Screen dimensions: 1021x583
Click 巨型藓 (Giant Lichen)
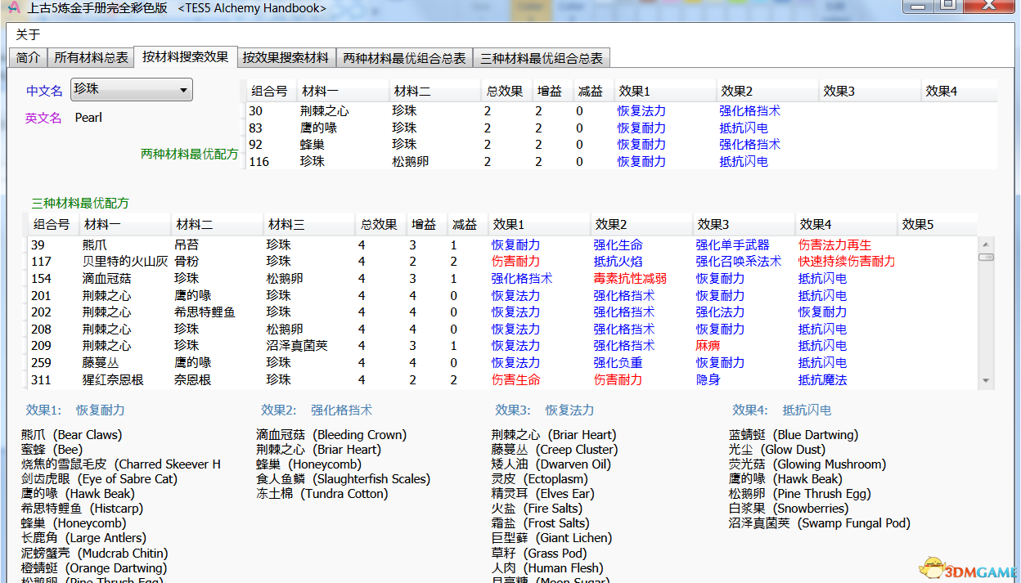pyautogui.click(x=552, y=538)
